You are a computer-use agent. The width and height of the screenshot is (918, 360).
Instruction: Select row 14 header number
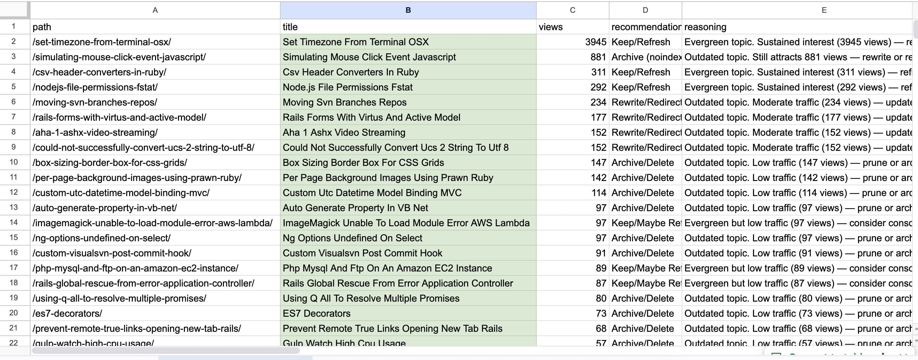[x=13, y=222]
